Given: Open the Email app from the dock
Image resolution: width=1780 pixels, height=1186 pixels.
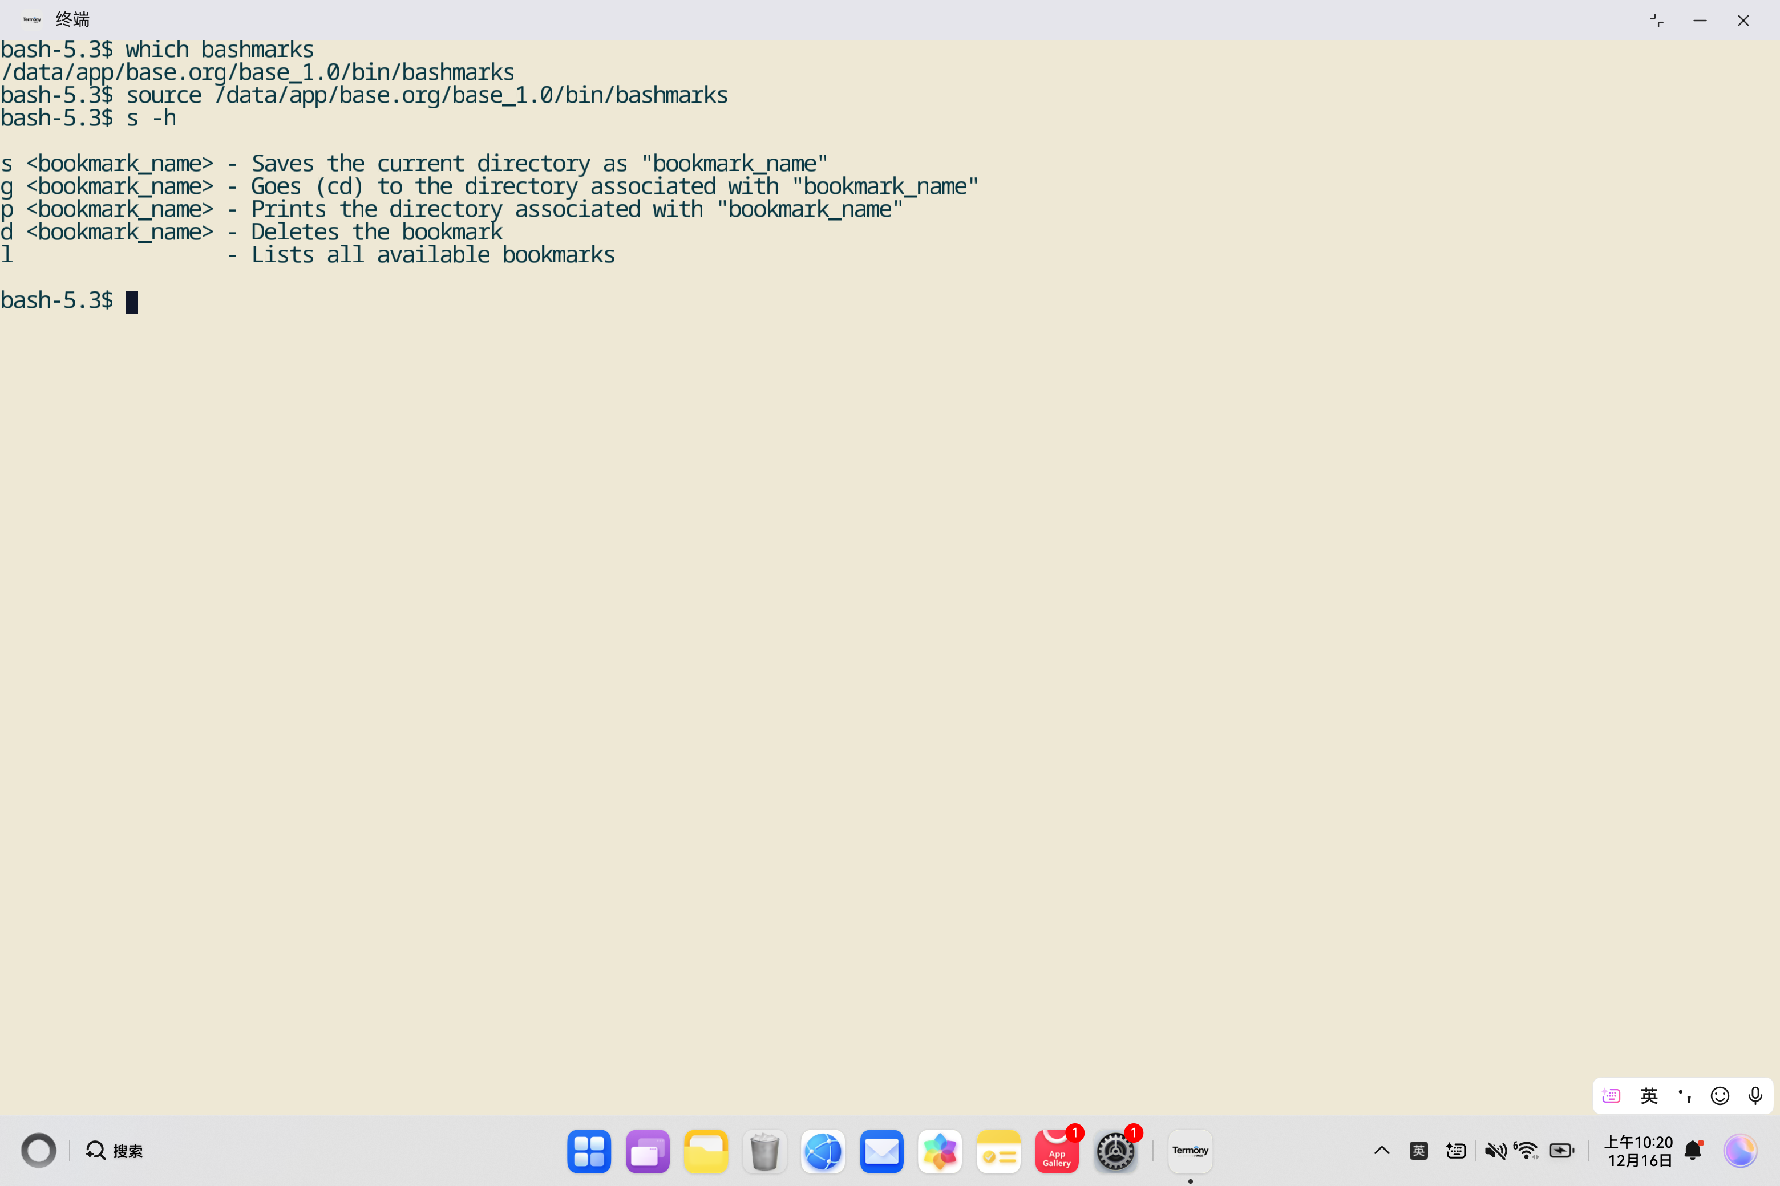Looking at the screenshot, I should [881, 1151].
